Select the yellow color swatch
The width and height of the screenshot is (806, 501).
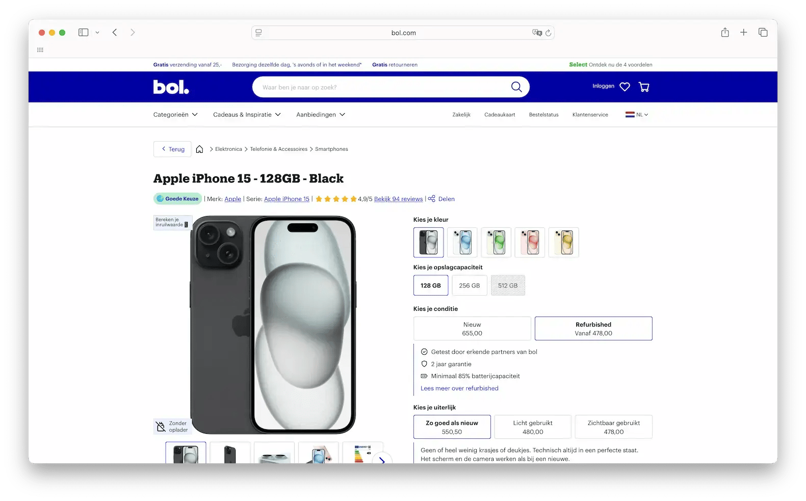pyautogui.click(x=563, y=242)
